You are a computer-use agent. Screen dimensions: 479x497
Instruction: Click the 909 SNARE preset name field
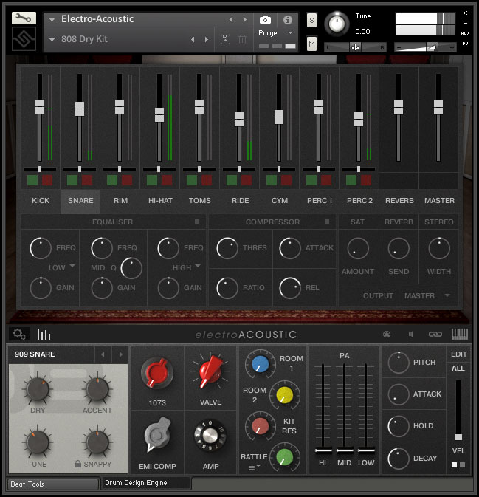click(x=50, y=354)
